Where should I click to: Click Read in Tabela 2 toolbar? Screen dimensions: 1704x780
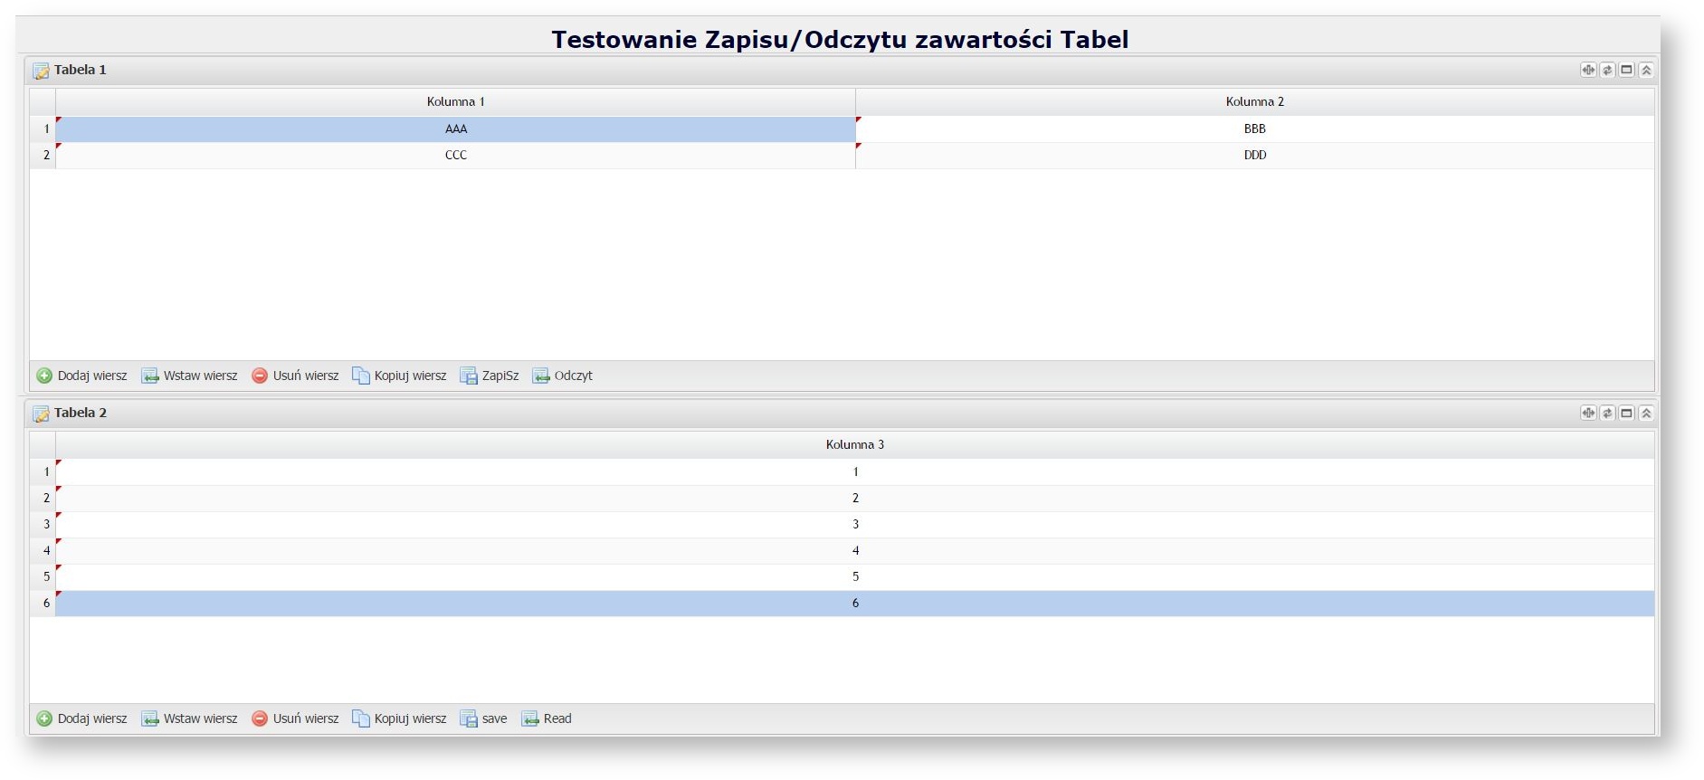click(547, 718)
